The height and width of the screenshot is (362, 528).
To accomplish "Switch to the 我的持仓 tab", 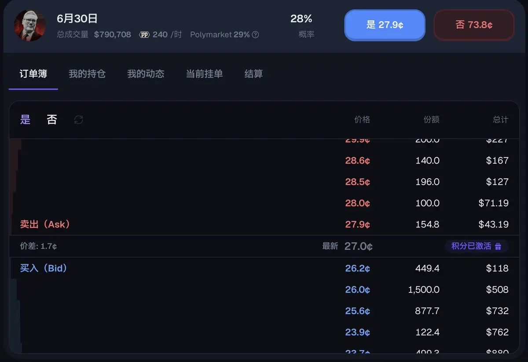I will 87,74.
